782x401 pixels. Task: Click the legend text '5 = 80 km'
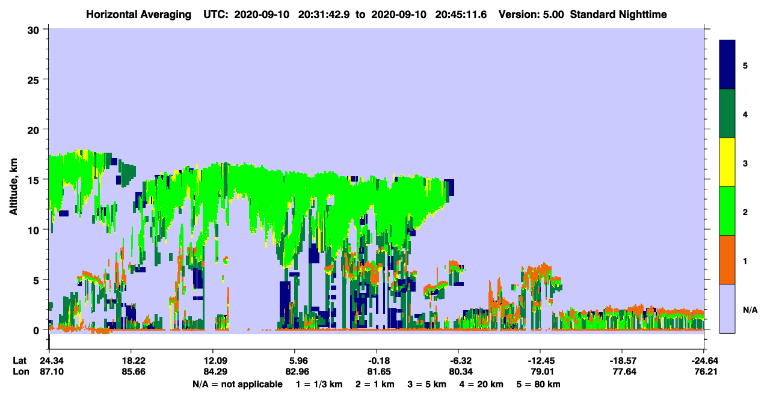tap(539, 384)
